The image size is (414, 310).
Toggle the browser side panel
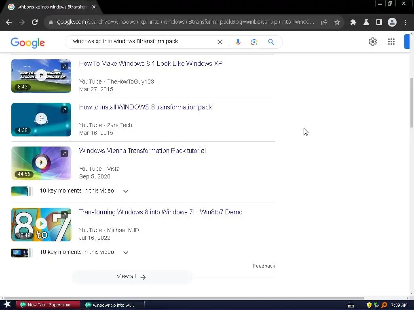(379, 23)
